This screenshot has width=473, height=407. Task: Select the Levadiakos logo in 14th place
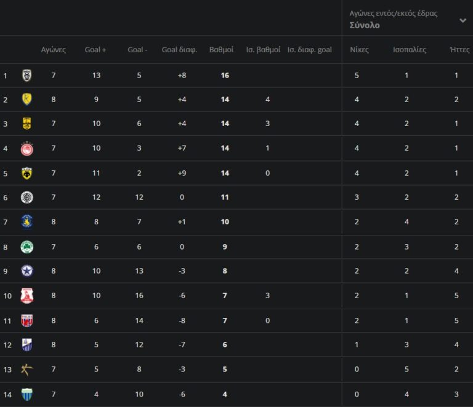coord(26,394)
